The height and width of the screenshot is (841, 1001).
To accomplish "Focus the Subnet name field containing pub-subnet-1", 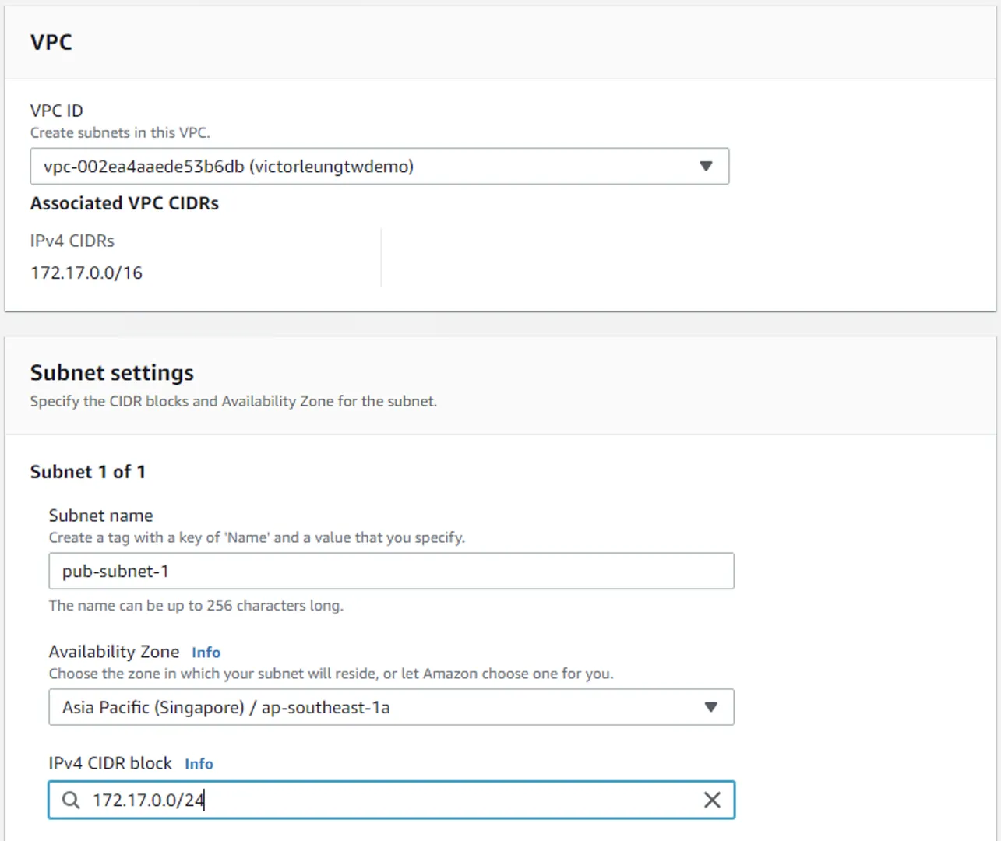I will [x=390, y=571].
